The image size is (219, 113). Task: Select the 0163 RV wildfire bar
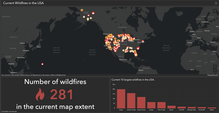click(x=181, y=108)
